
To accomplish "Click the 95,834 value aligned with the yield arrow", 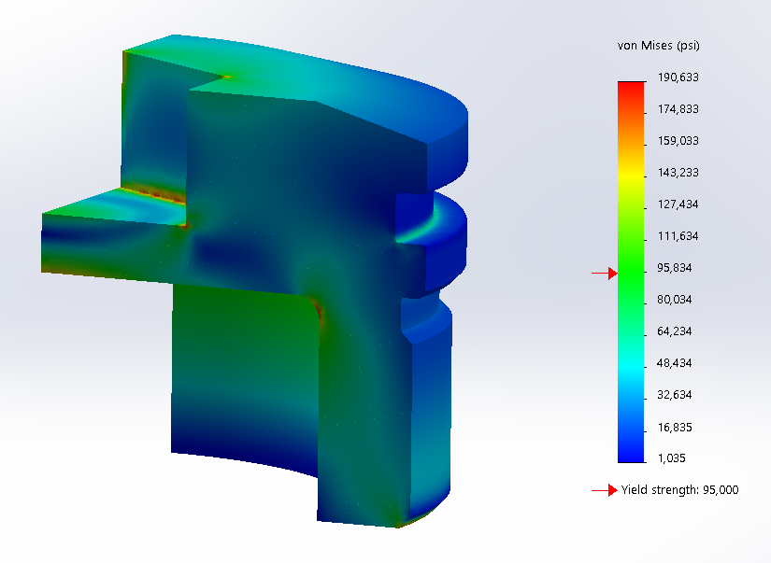I will [x=673, y=268].
